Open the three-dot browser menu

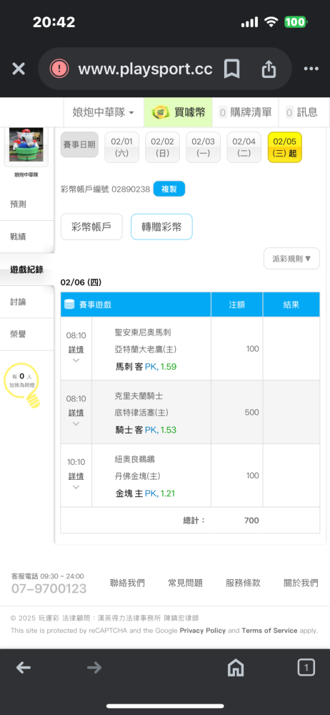click(311, 69)
